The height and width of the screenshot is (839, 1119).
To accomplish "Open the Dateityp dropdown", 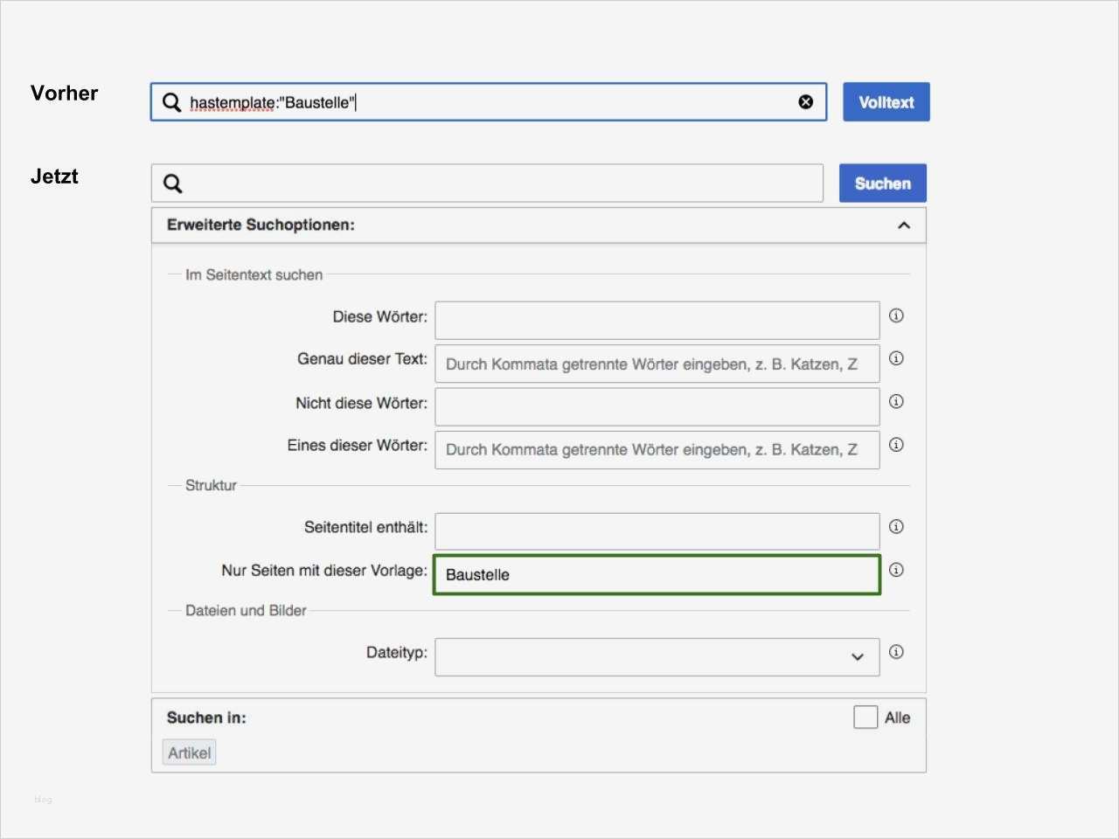I will [657, 657].
